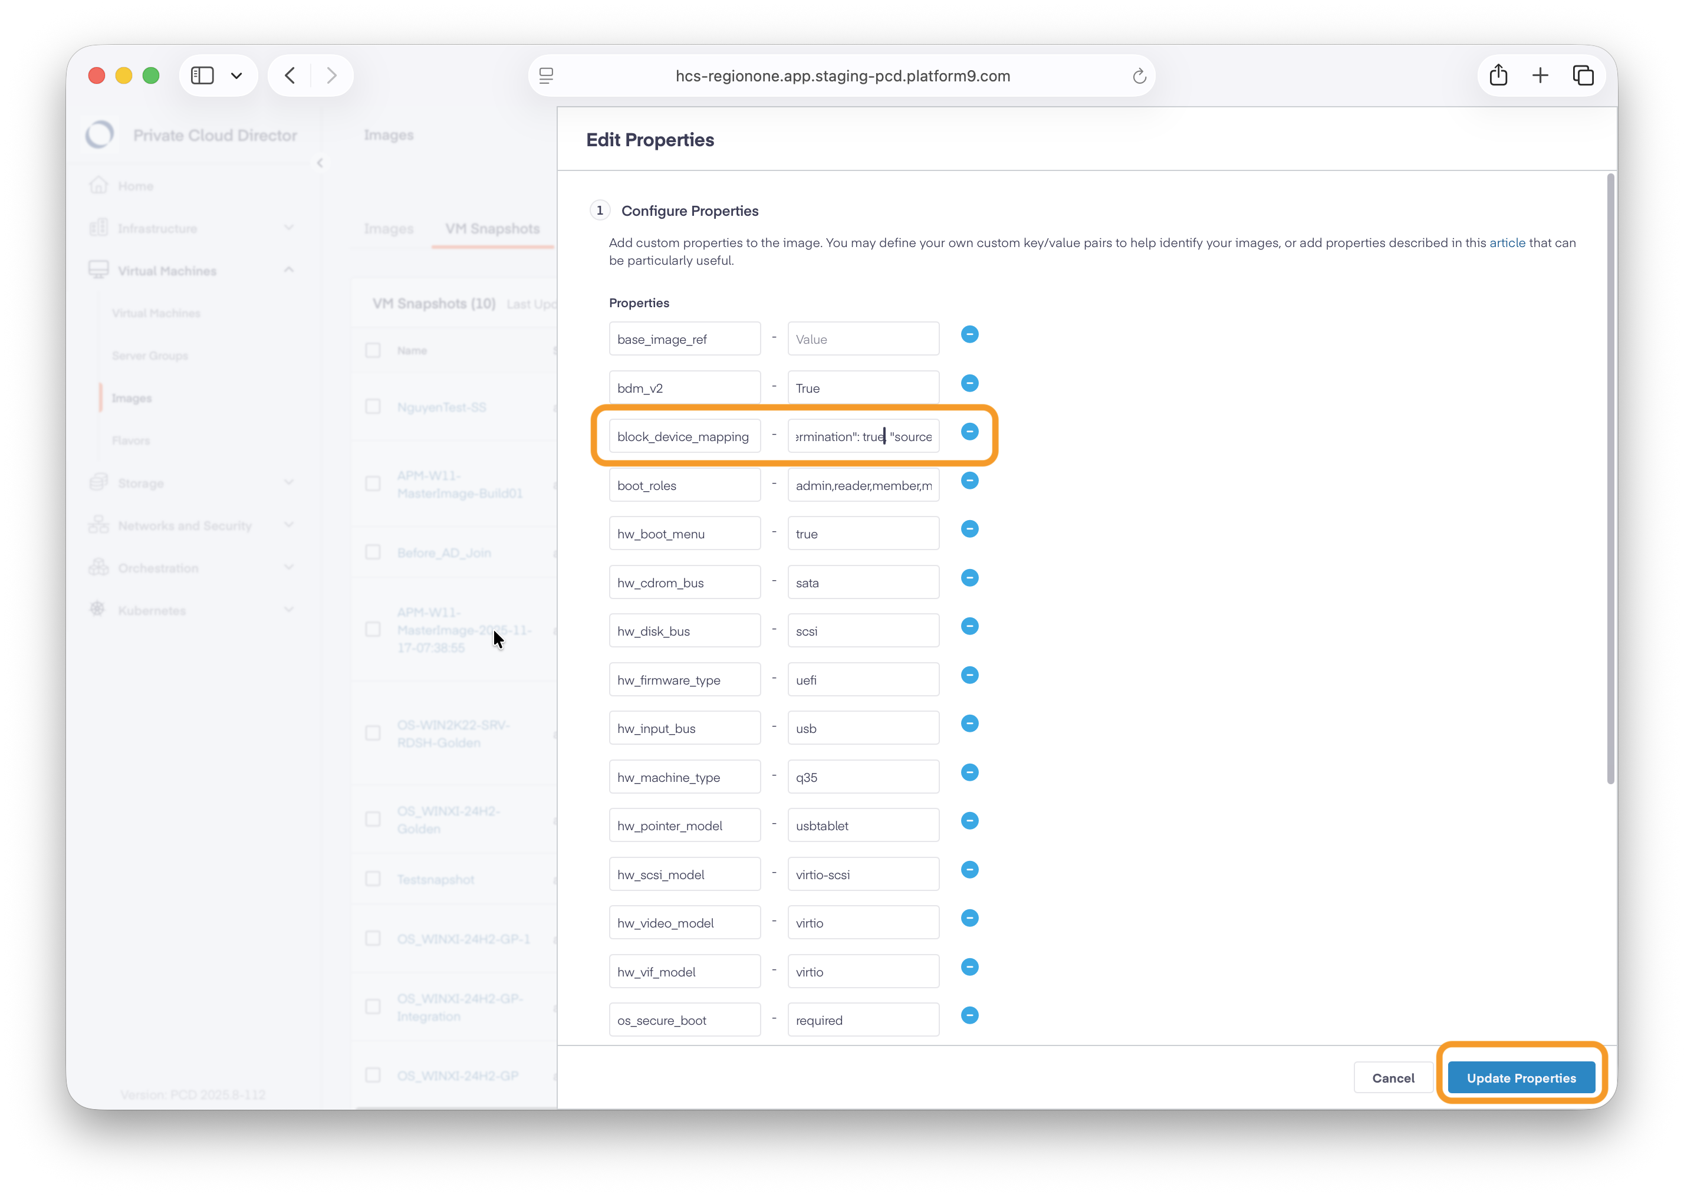Edit the boot_roles value field
Viewport: 1684px width, 1197px height.
click(x=863, y=485)
